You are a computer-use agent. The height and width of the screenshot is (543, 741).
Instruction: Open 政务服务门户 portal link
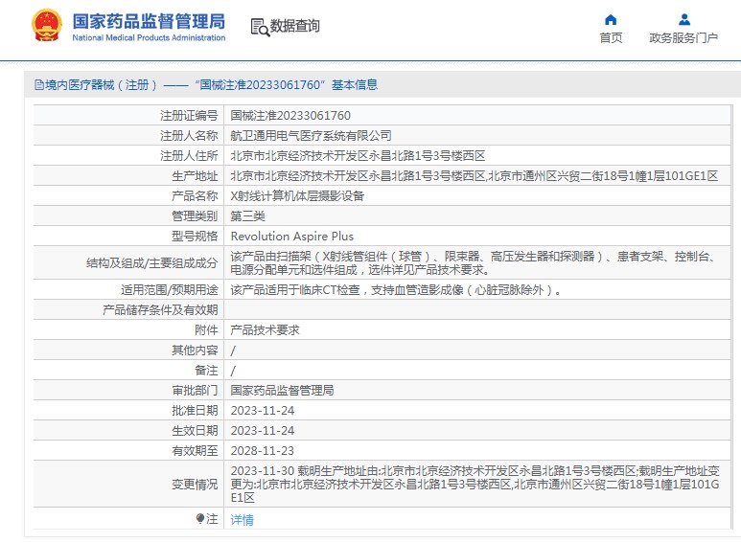pyautogui.click(x=683, y=37)
